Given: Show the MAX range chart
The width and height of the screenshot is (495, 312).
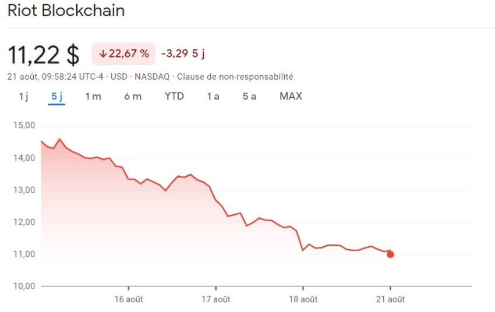Looking at the screenshot, I should (291, 96).
